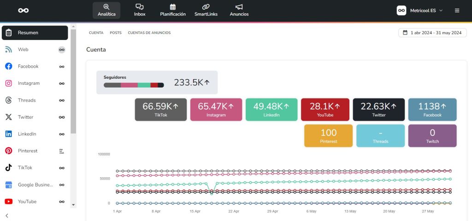Click the connection badge next to YouTube
The image size is (472, 221).
click(62, 202)
